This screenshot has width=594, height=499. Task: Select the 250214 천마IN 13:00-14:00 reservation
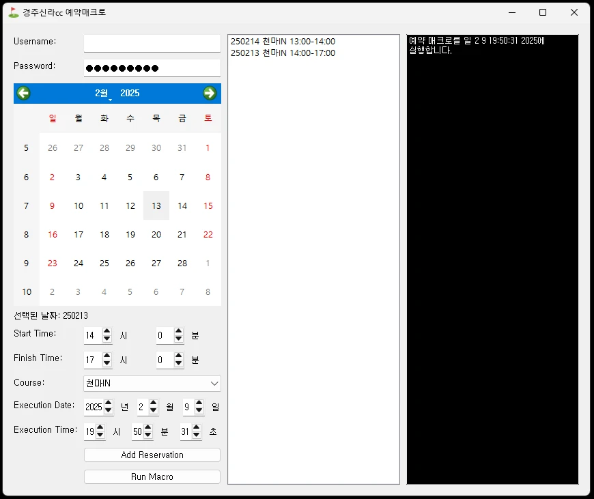[x=283, y=42]
